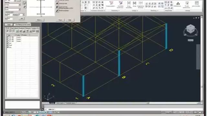
Task: Select the blue column at grid D
Action: 166,36
